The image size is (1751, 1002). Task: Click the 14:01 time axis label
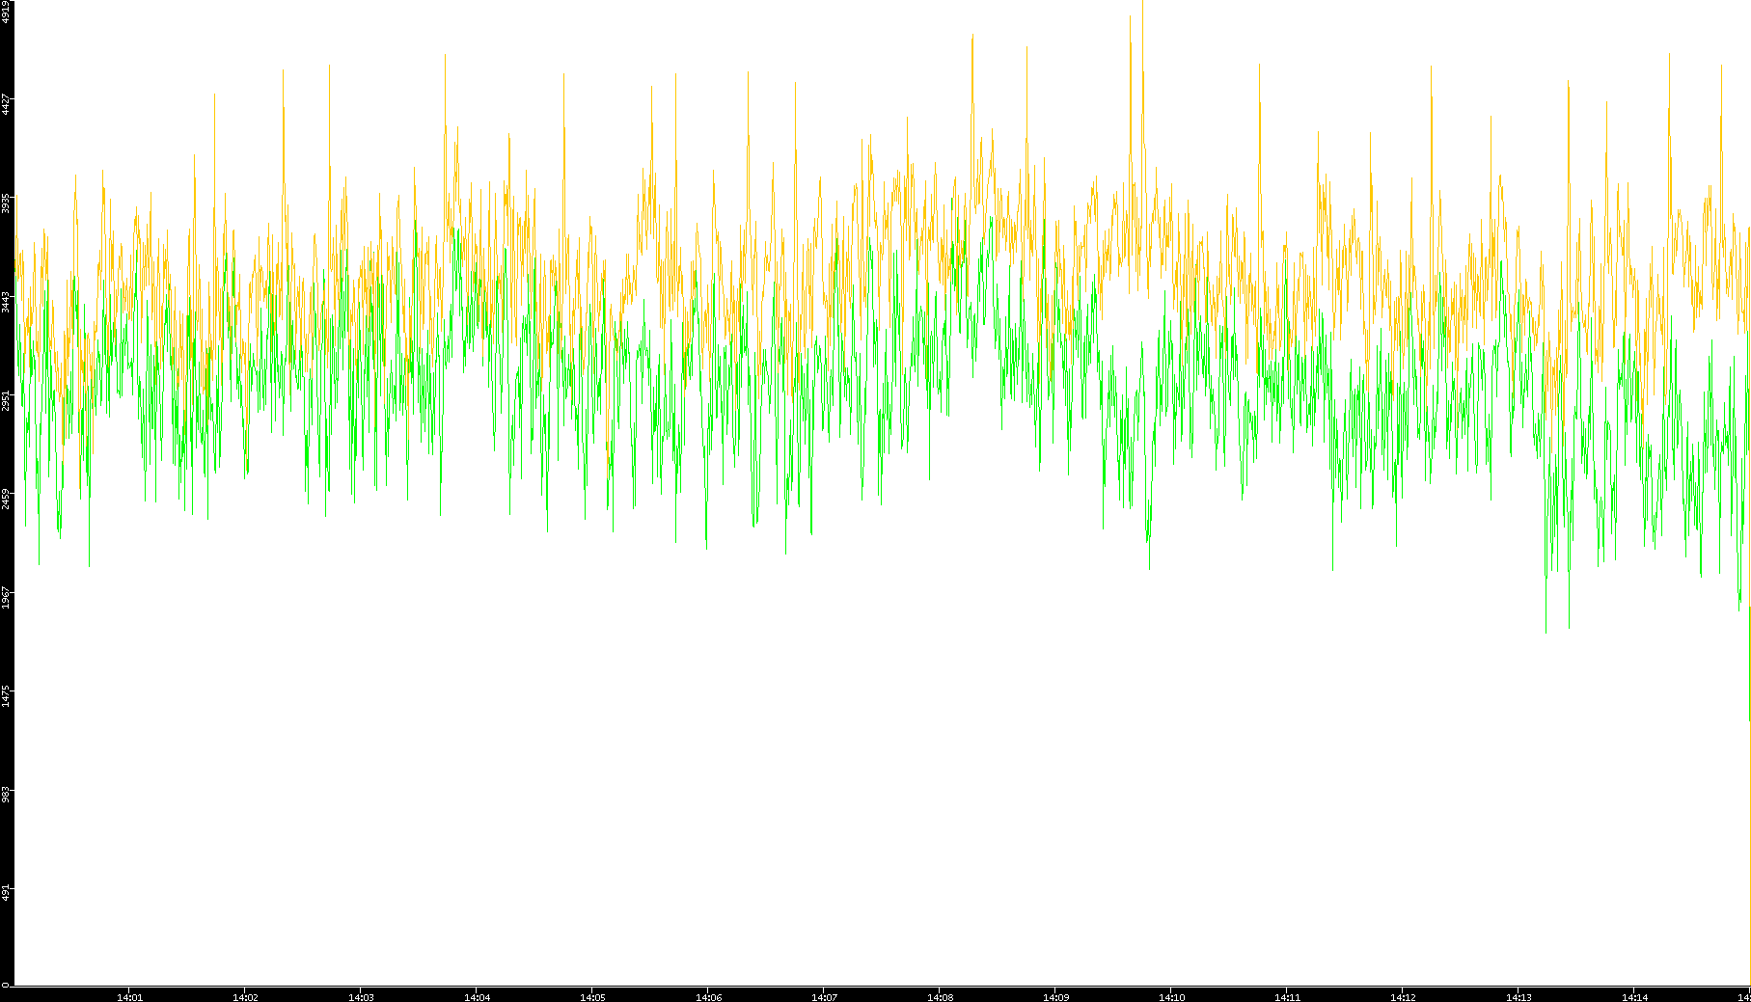[129, 997]
